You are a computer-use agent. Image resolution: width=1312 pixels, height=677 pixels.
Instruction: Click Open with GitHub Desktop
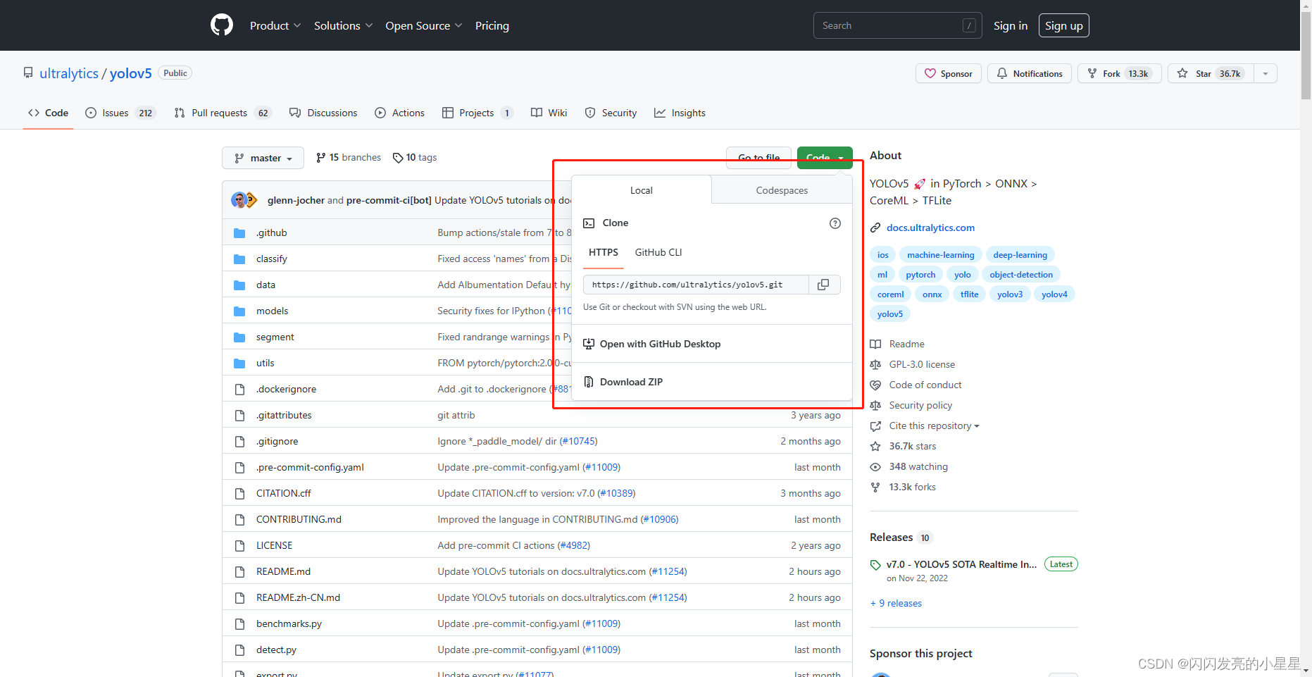click(x=660, y=344)
